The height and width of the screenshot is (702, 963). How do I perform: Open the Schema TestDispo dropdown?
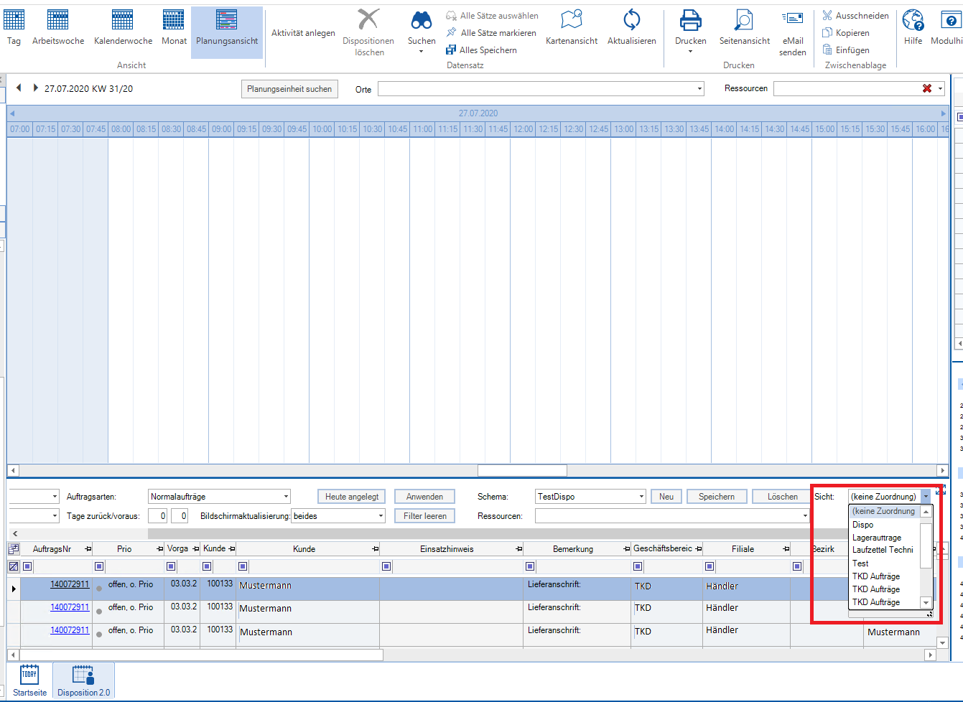pyautogui.click(x=641, y=497)
